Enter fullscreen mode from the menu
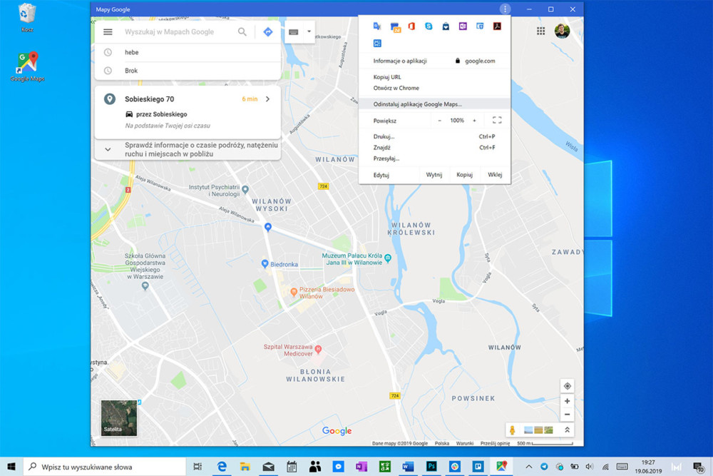The height and width of the screenshot is (476, 713). pos(497,120)
